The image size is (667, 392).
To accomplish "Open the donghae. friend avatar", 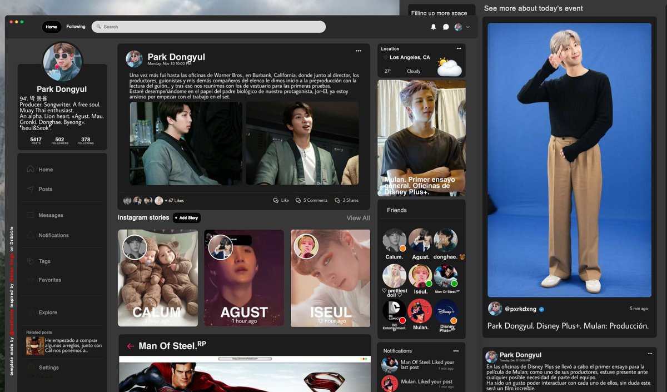I will 446,241.
